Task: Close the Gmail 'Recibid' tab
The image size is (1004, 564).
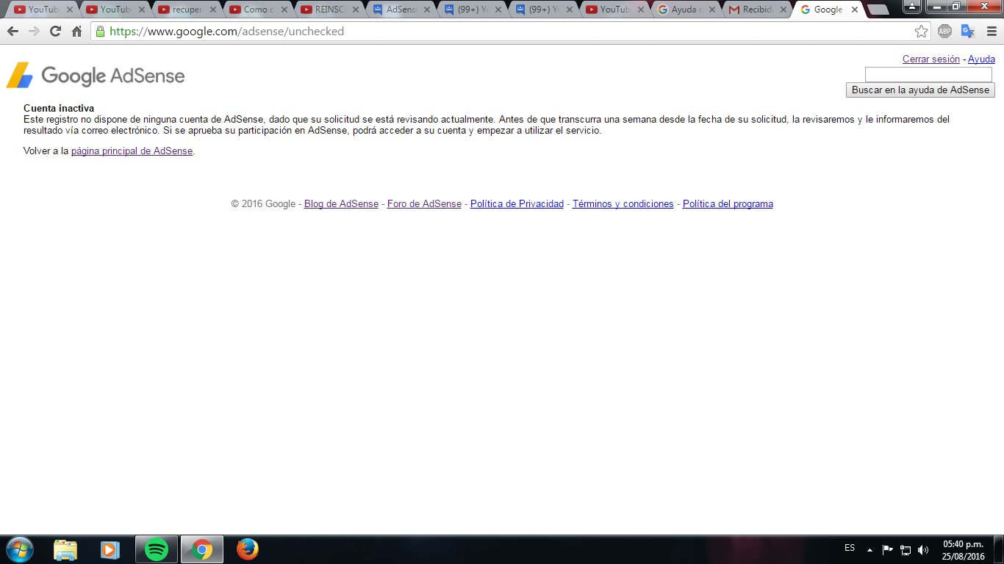Action: click(784, 10)
